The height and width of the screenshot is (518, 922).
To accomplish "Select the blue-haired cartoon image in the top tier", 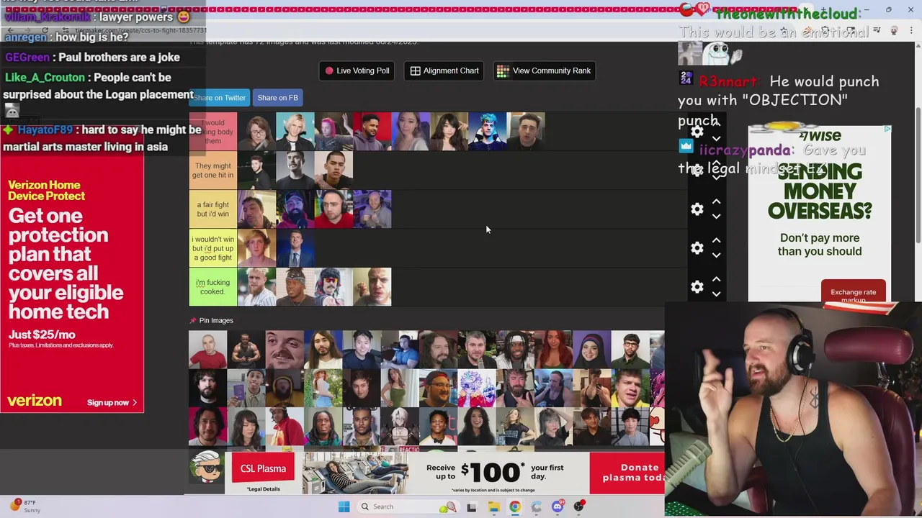I will [x=488, y=132].
